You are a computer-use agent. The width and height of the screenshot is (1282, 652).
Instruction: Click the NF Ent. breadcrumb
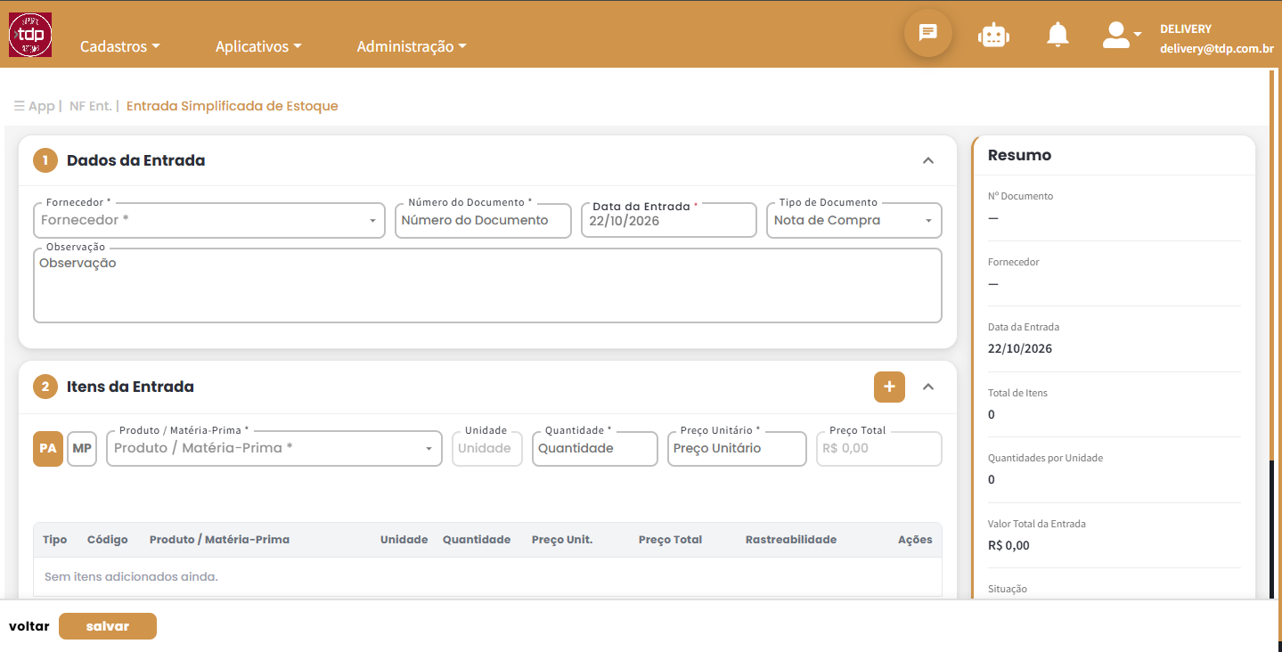pyautogui.click(x=90, y=106)
